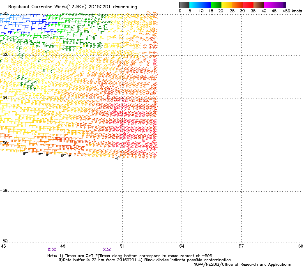Click the green 15-20 knots color swatch
Viewport: 304px width, 267px height.
pyautogui.click(x=216, y=5)
